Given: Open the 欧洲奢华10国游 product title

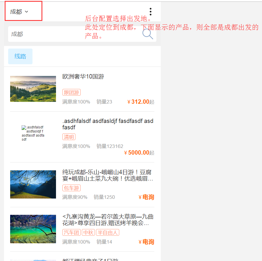Looking at the screenshot, I should coord(83,77).
